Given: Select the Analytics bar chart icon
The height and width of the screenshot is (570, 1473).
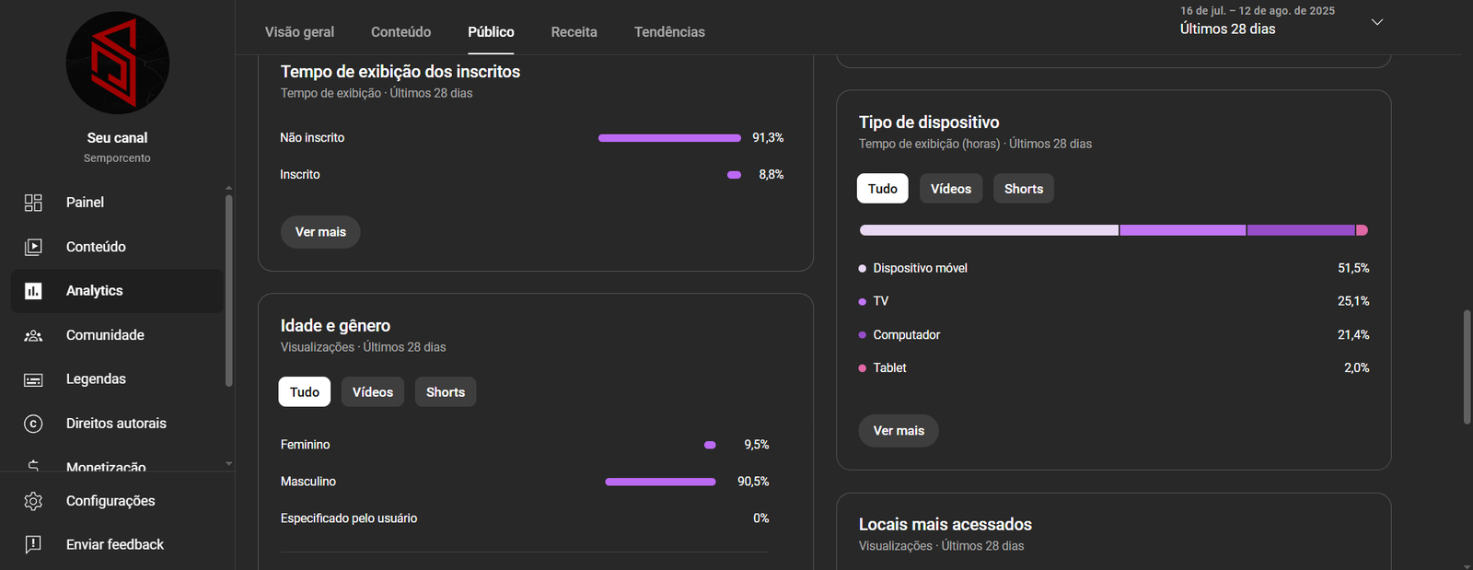Looking at the screenshot, I should (33, 291).
